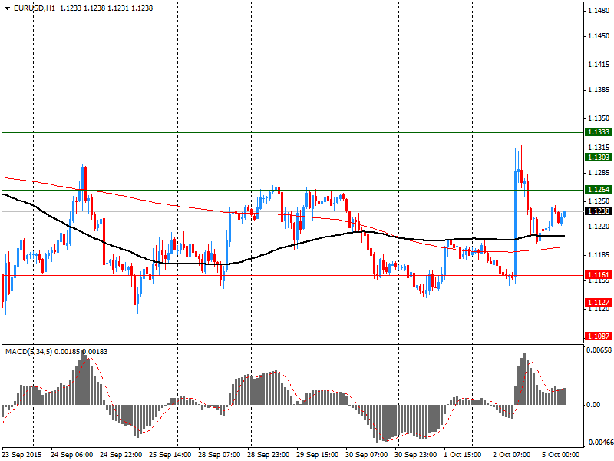Viewport: 614px width, 461px height.
Task: Select the 1.1450 price scale value
Action: (599, 36)
